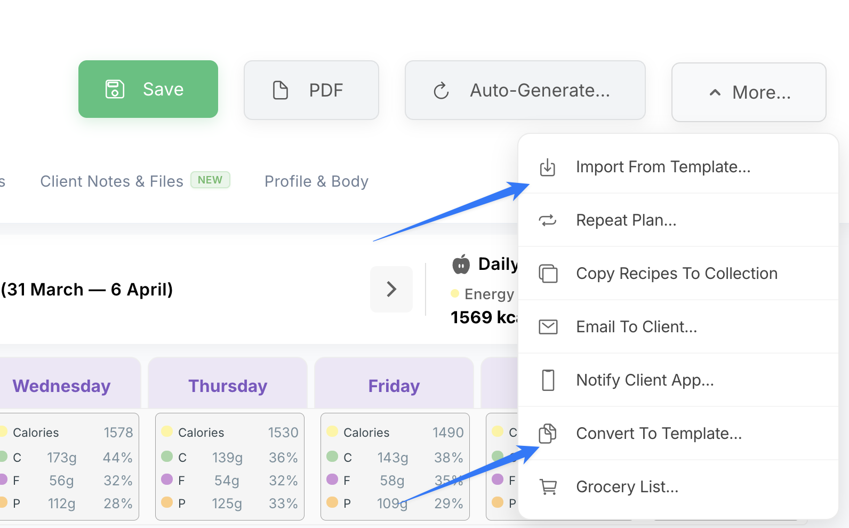Open the Profile & Body tab
The image size is (849, 528).
click(x=316, y=181)
